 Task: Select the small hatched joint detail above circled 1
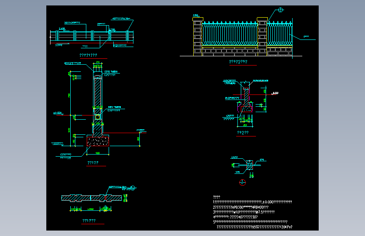[249, 165]
